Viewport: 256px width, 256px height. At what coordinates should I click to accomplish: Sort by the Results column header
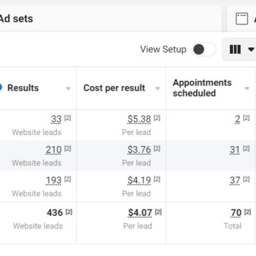(23, 88)
